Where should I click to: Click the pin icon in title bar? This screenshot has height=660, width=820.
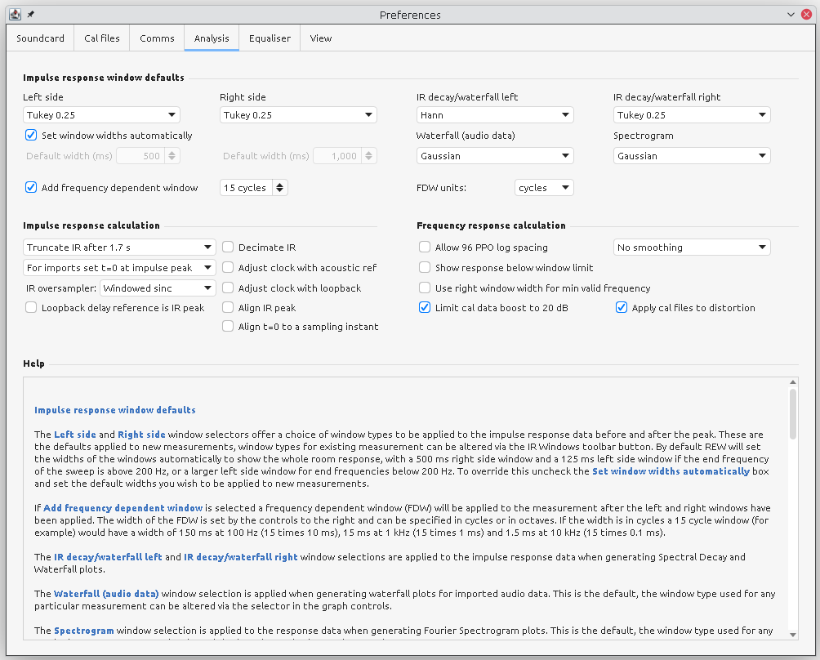pos(30,15)
